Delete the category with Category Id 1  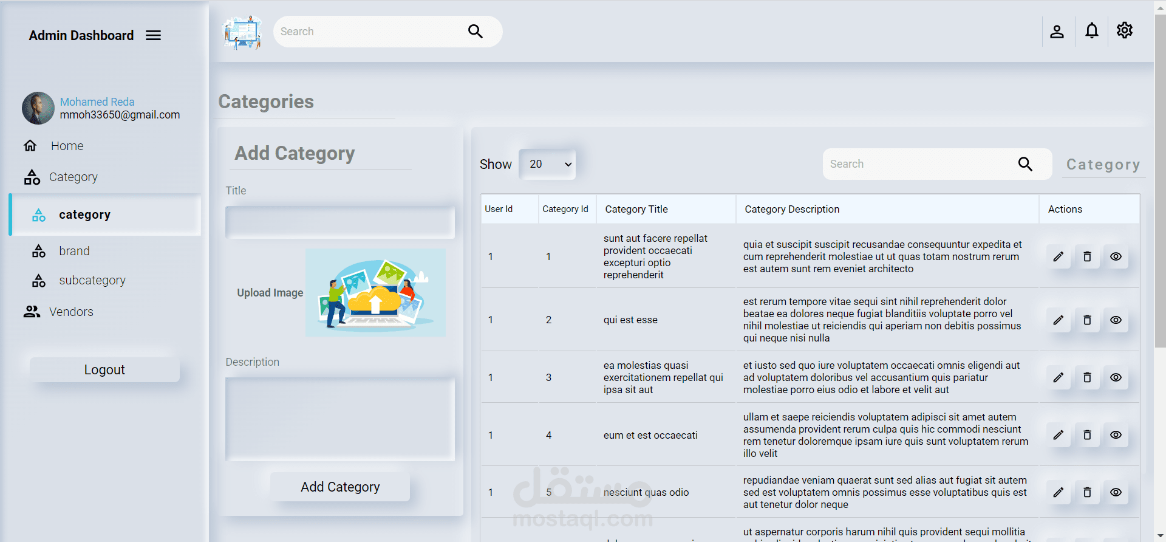(1088, 256)
